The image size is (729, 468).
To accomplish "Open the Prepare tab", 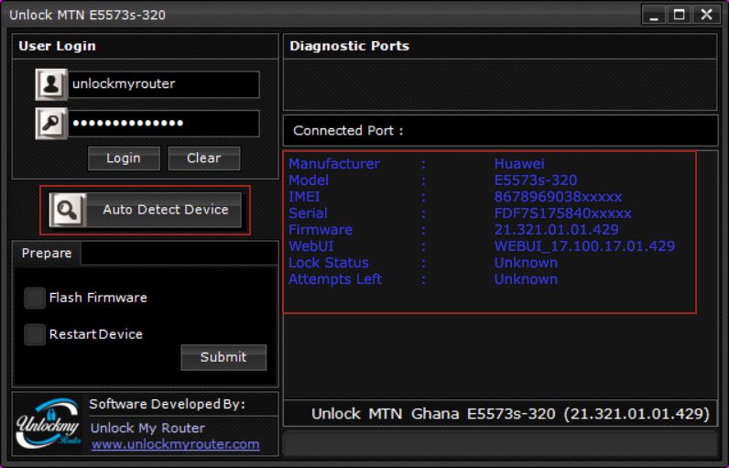I will click(47, 254).
